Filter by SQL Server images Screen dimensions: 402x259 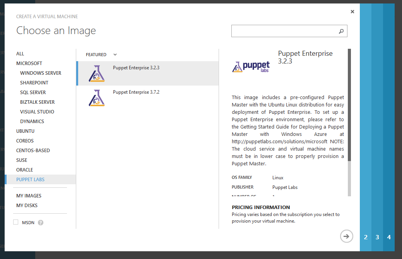[33, 92]
